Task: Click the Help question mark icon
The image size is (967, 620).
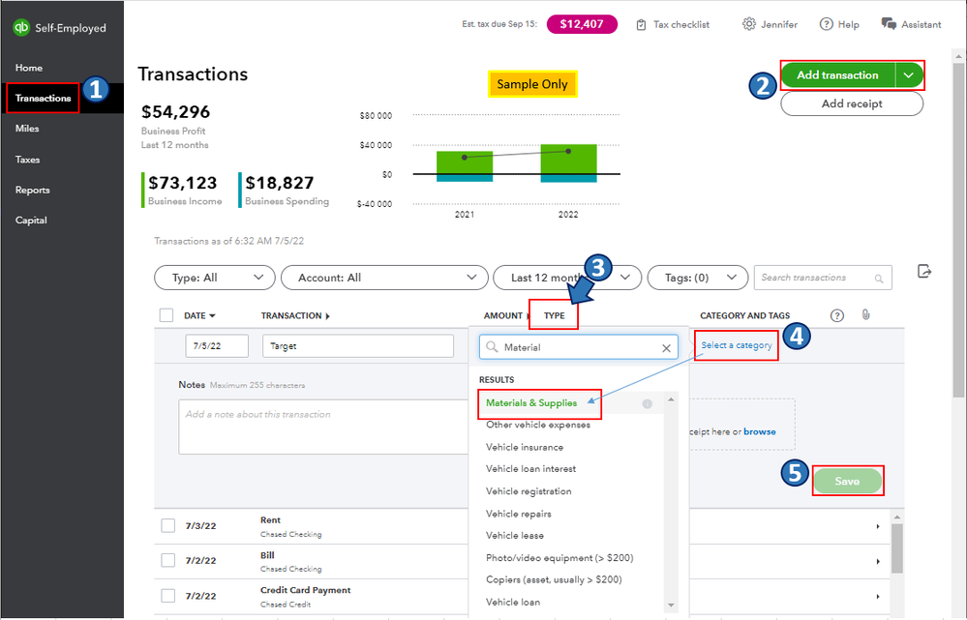Action: 826,24
